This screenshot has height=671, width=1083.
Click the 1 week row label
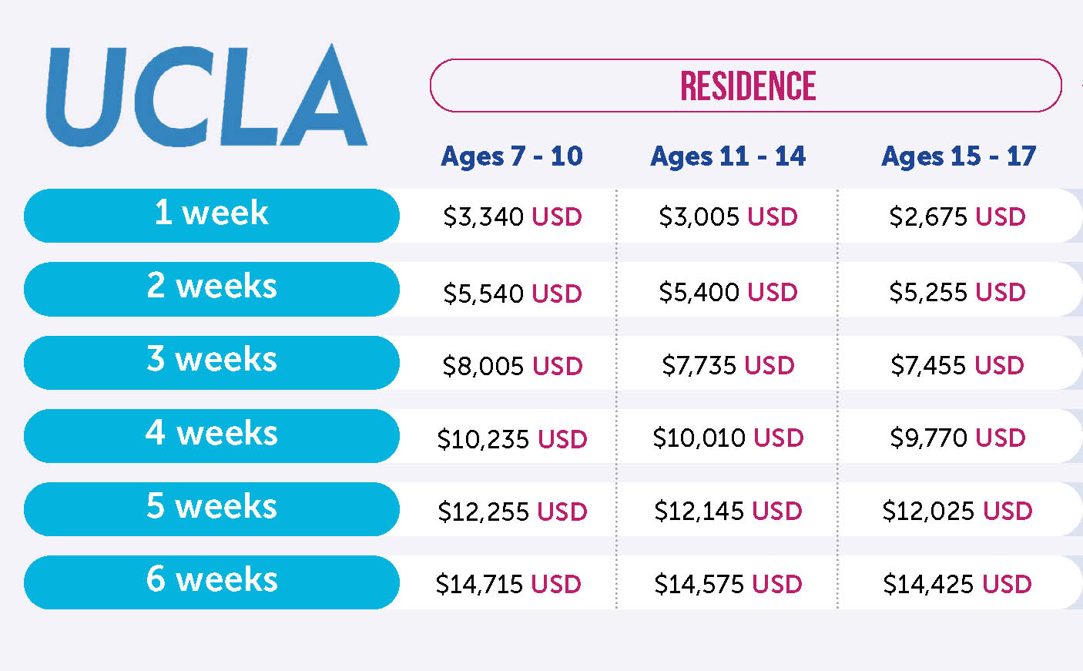coord(212,215)
